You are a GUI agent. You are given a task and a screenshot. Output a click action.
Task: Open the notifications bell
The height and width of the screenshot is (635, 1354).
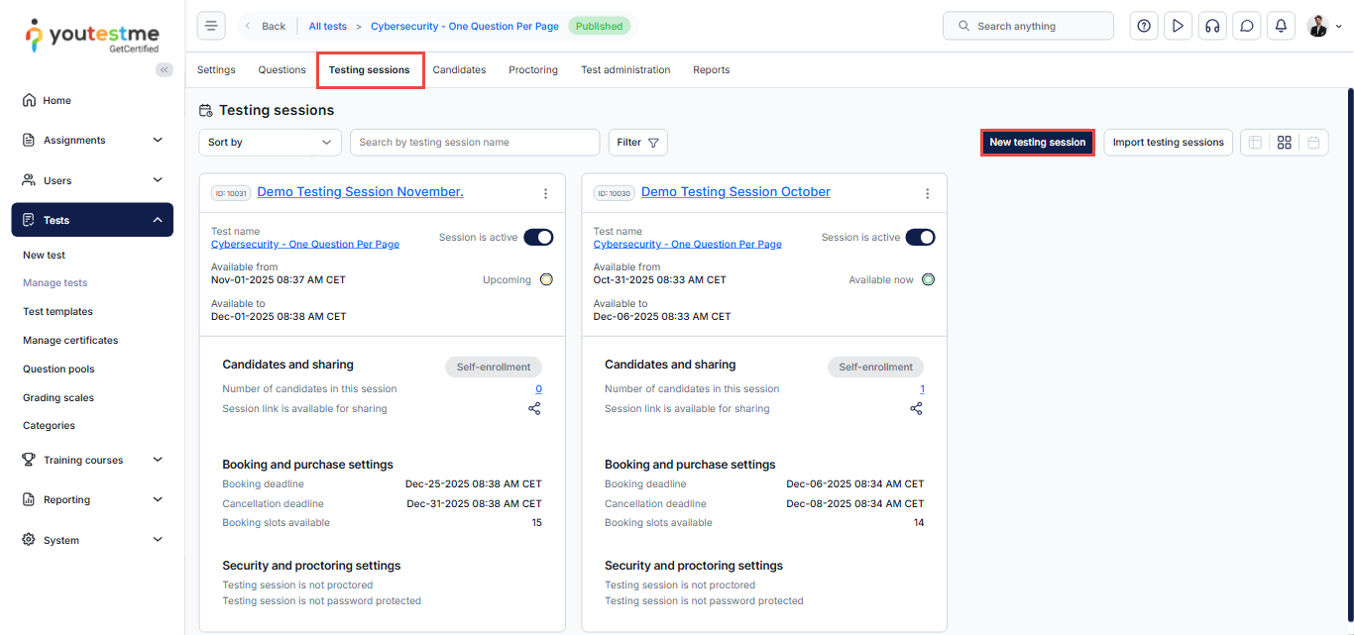1281,26
